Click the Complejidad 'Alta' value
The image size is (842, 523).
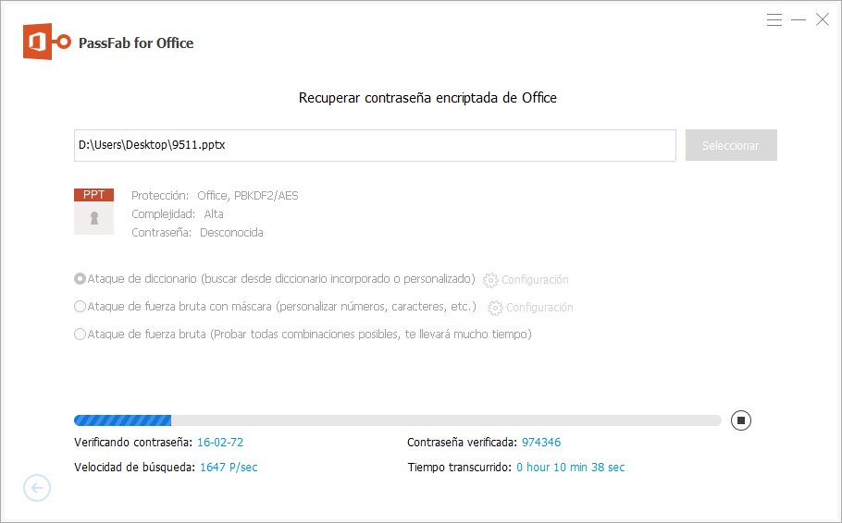(x=214, y=214)
